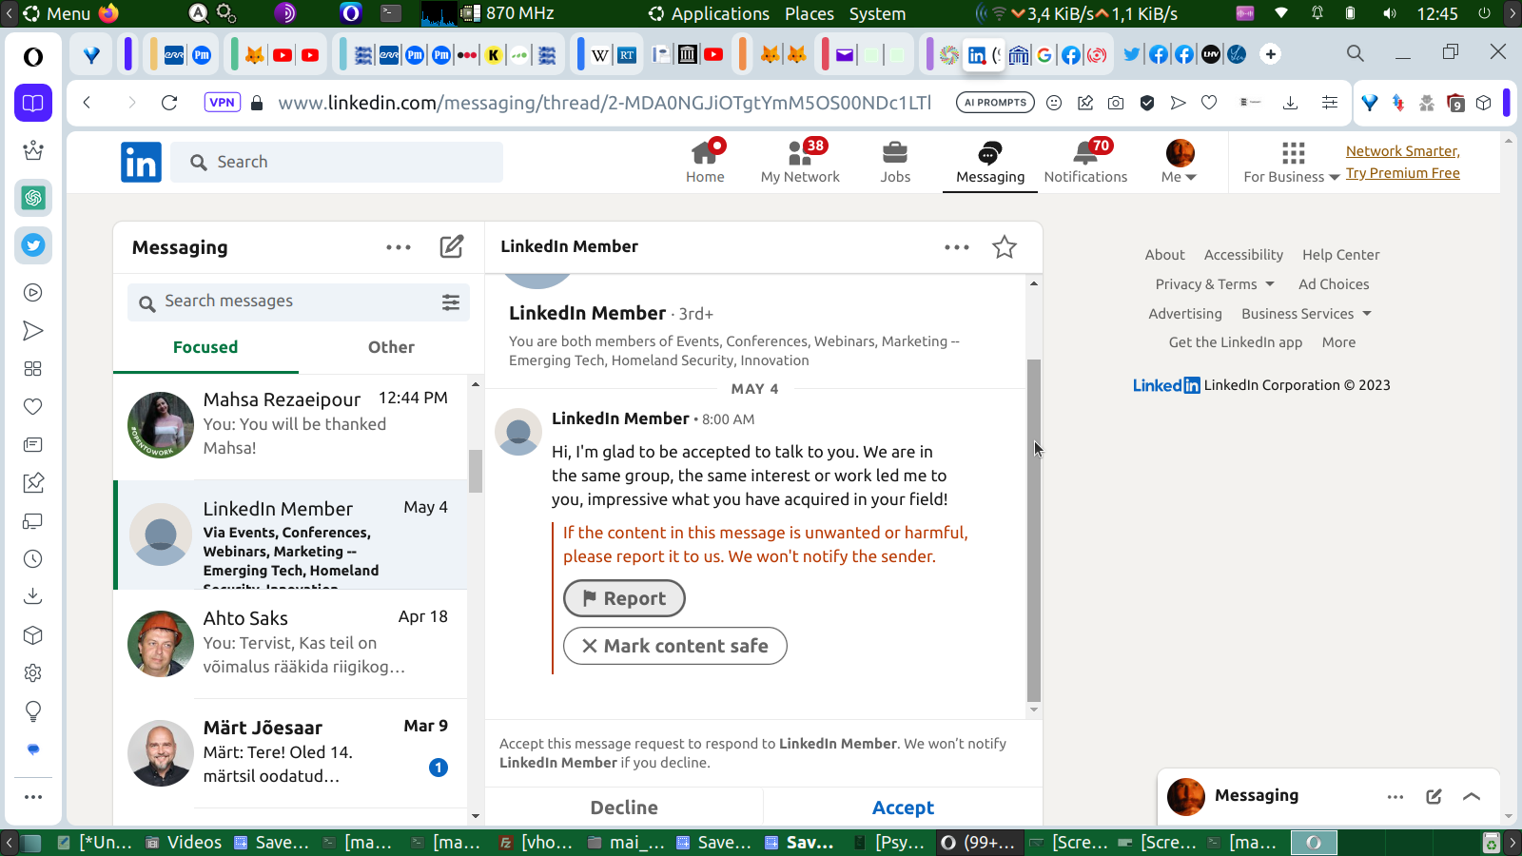1522x856 pixels.
Task: Click the conversation list scrollbar thumb
Action: [x=476, y=471]
